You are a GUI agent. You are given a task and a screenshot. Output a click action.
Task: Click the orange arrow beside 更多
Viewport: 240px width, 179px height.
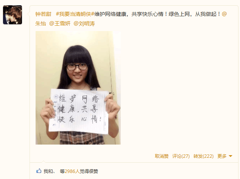coord(231,156)
